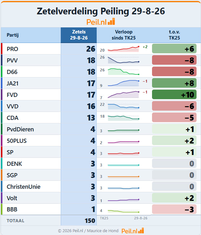Click the PVV trend sparkline chart
Image resolution: width=201 pixels, height=235 pixels.
tap(123, 60)
